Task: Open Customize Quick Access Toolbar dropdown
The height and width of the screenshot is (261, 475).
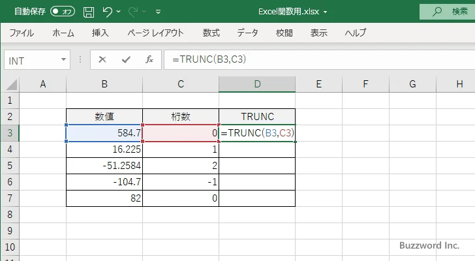Action: [158, 12]
